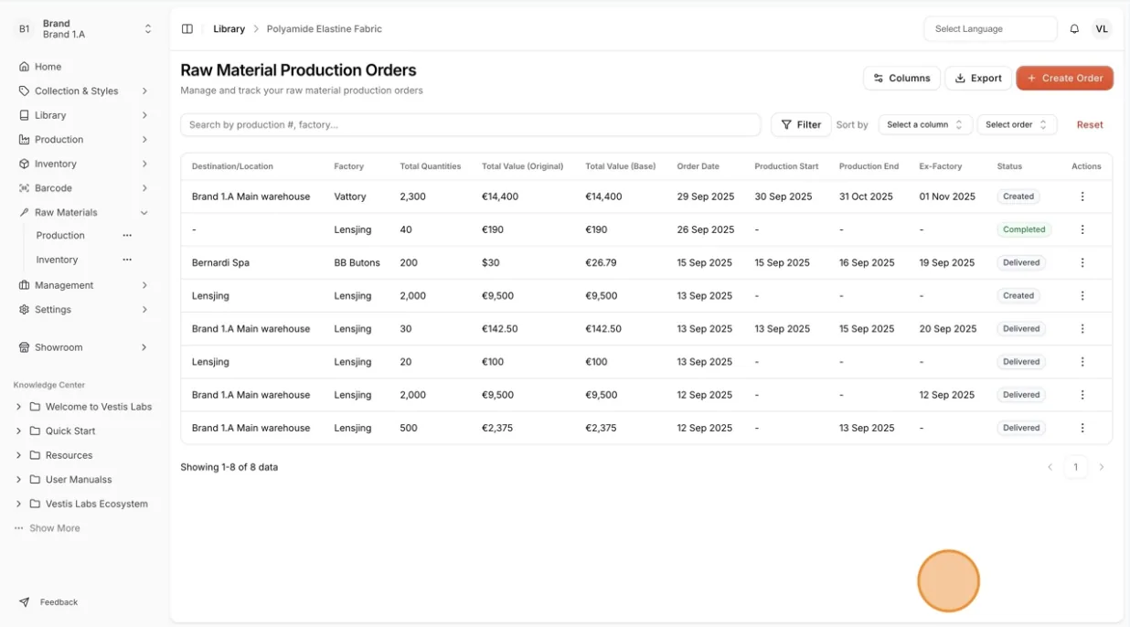The width and height of the screenshot is (1130, 627).
Task: Expand the Quick Start folder
Action: click(x=18, y=431)
